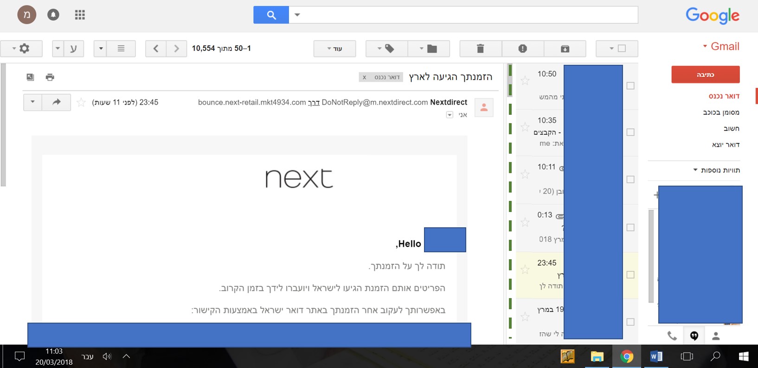Open the Action Center notifications
758x368 pixels.
(19, 356)
